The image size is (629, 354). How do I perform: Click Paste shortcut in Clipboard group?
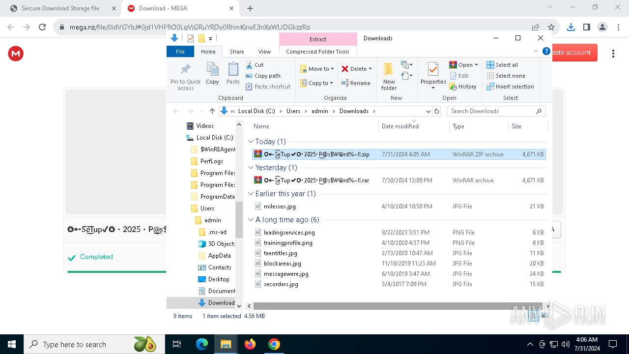[x=268, y=87]
